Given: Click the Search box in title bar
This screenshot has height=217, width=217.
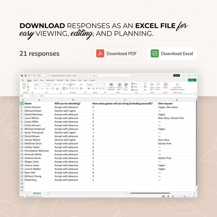Looking at the screenshot, I should [x=109, y=75].
